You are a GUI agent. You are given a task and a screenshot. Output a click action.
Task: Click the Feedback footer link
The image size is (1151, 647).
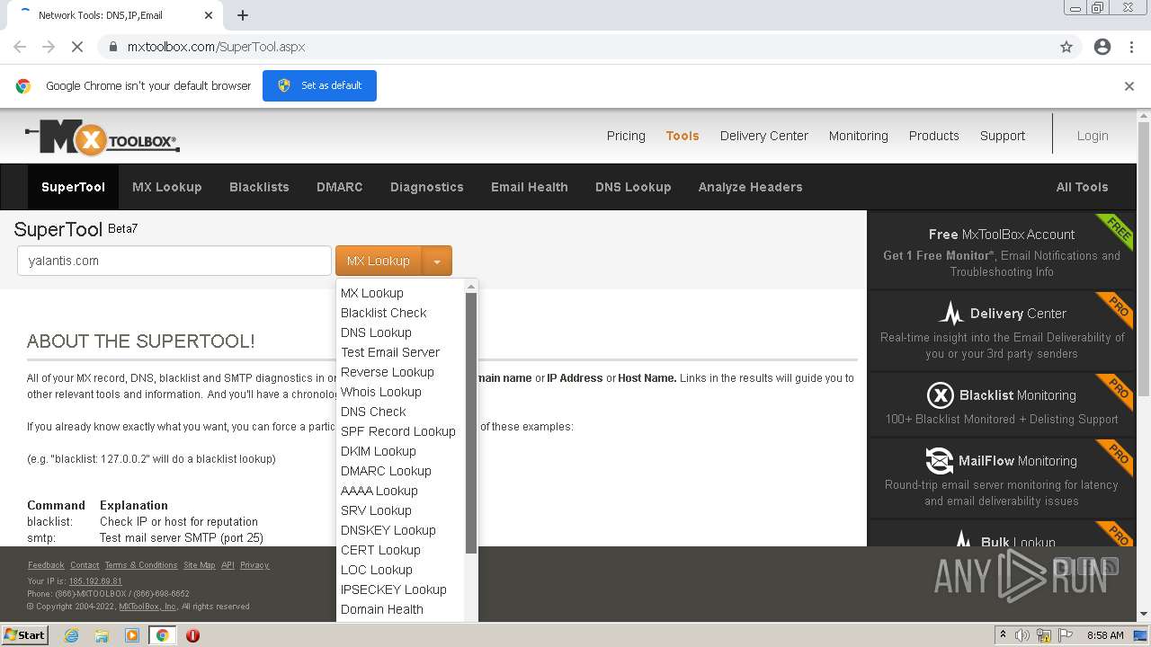click(x=46, y=565)
